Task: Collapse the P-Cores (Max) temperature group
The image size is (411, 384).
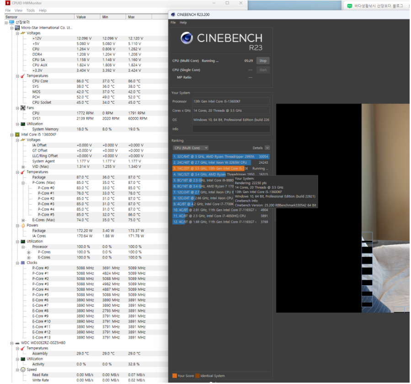Action: click(23, 183)
